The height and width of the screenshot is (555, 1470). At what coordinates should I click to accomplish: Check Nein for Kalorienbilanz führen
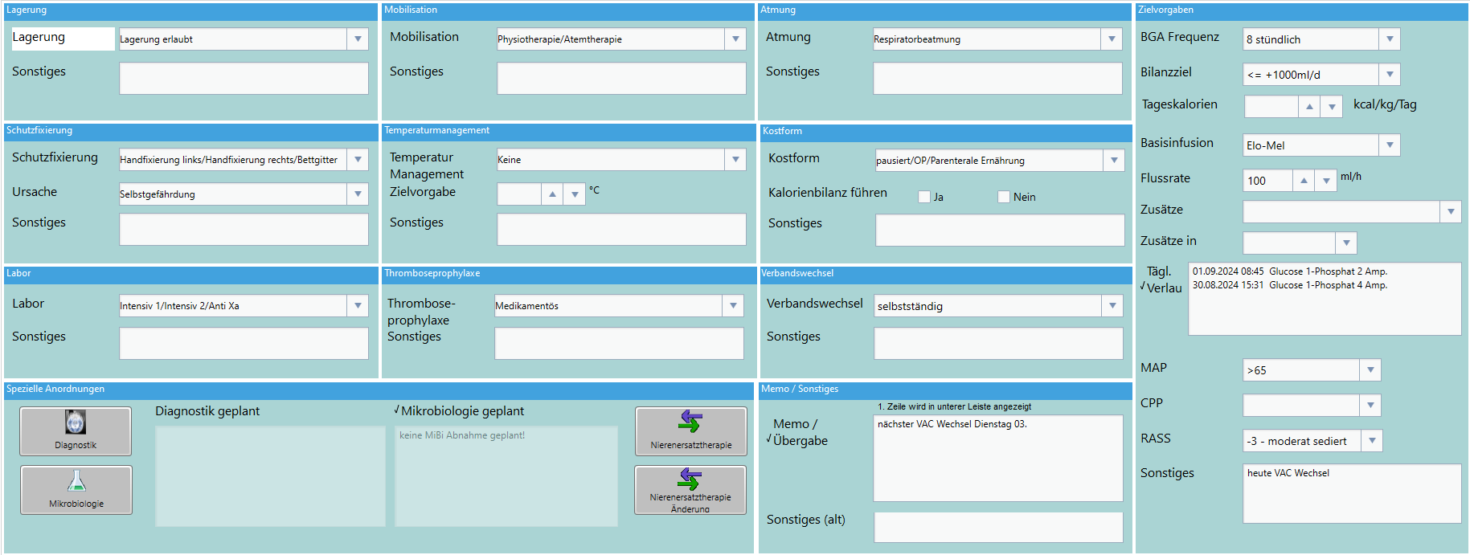click(1004, 197)
